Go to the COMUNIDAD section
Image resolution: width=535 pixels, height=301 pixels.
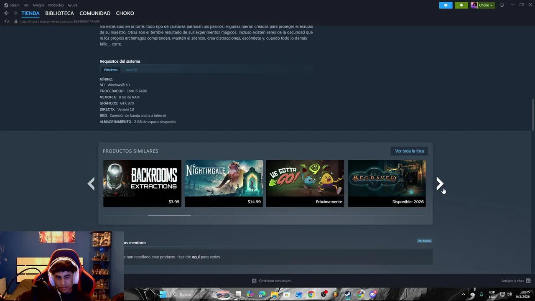(x=95, y=13)
